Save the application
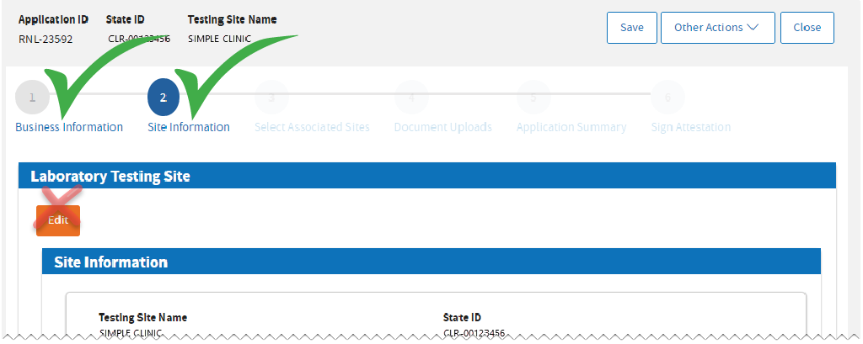The image size is (863, 344). [x=632, y=28]
